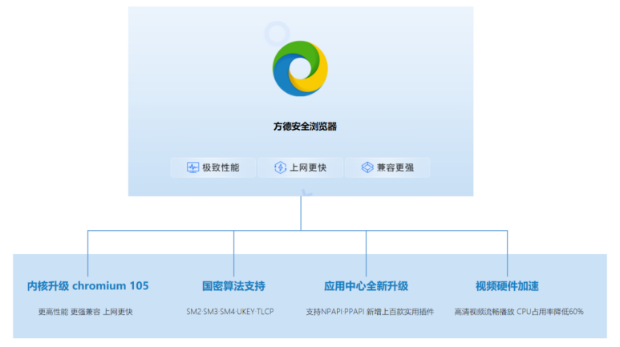The width and height of the screenshot is (620, 347).
Task: Click the 更高性能 更强兼容 上网更快 description
Action: tap(85, 312)
